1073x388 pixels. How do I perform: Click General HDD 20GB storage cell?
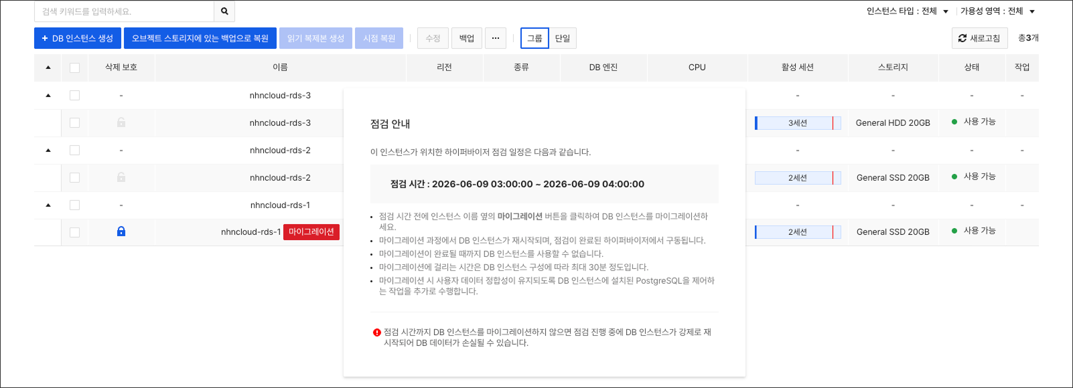click(893, 123)
